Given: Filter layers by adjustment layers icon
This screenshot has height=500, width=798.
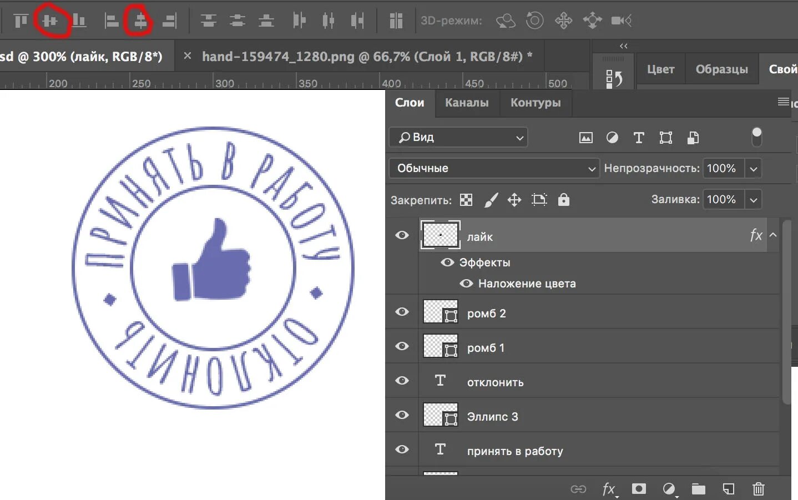Looking at the screenshot, I should coord(612,138).
